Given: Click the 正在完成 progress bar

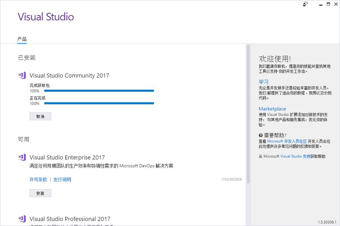Looking at the screenshot, I should coord(99,103).
